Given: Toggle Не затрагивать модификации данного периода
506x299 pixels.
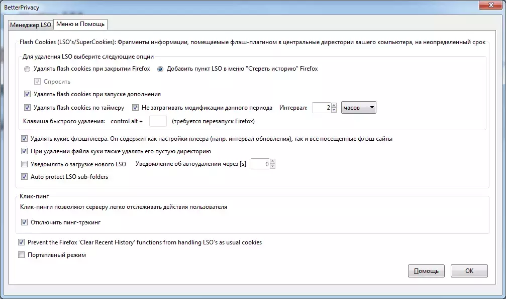Looking at the screenshot, I should [x=135, y=108].
